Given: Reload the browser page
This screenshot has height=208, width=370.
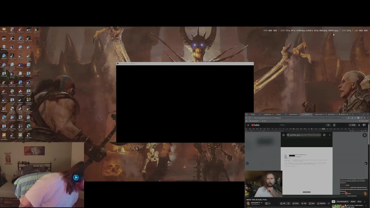Looking at the screenshot, I should pyautogui.click(x=249, y=118).
